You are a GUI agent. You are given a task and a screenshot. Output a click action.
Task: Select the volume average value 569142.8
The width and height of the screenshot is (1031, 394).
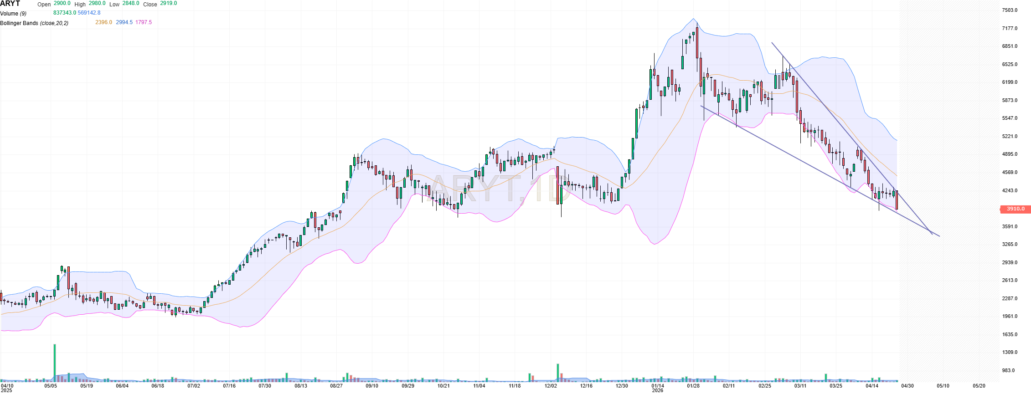pos(89,13)
